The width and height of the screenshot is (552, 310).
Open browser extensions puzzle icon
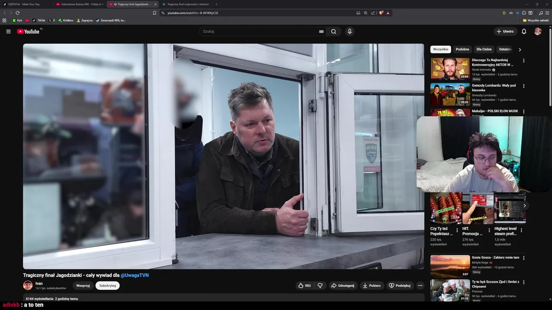tap(524, 13)
